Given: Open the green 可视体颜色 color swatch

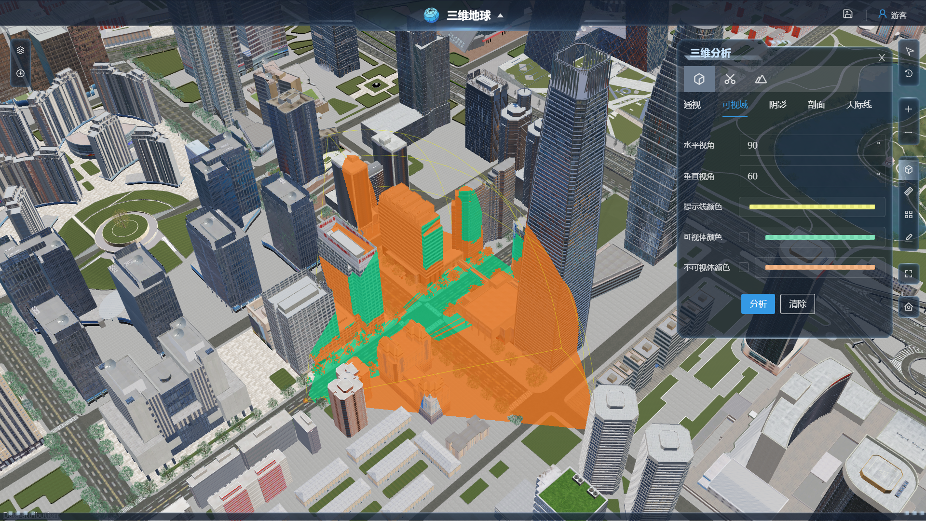Looking at the screenshot, I should [819, 237].
